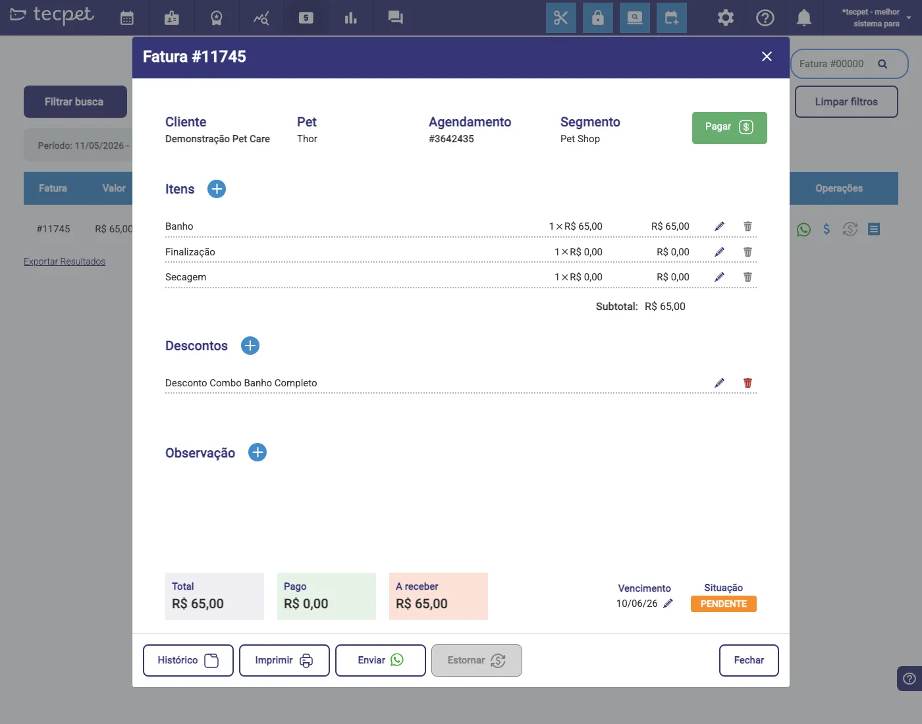Image resolution: width=922 pixels, height=724 pixels.
Task: Expand the tecpet account dropdown arrow
Action: (x=909, y=18)
